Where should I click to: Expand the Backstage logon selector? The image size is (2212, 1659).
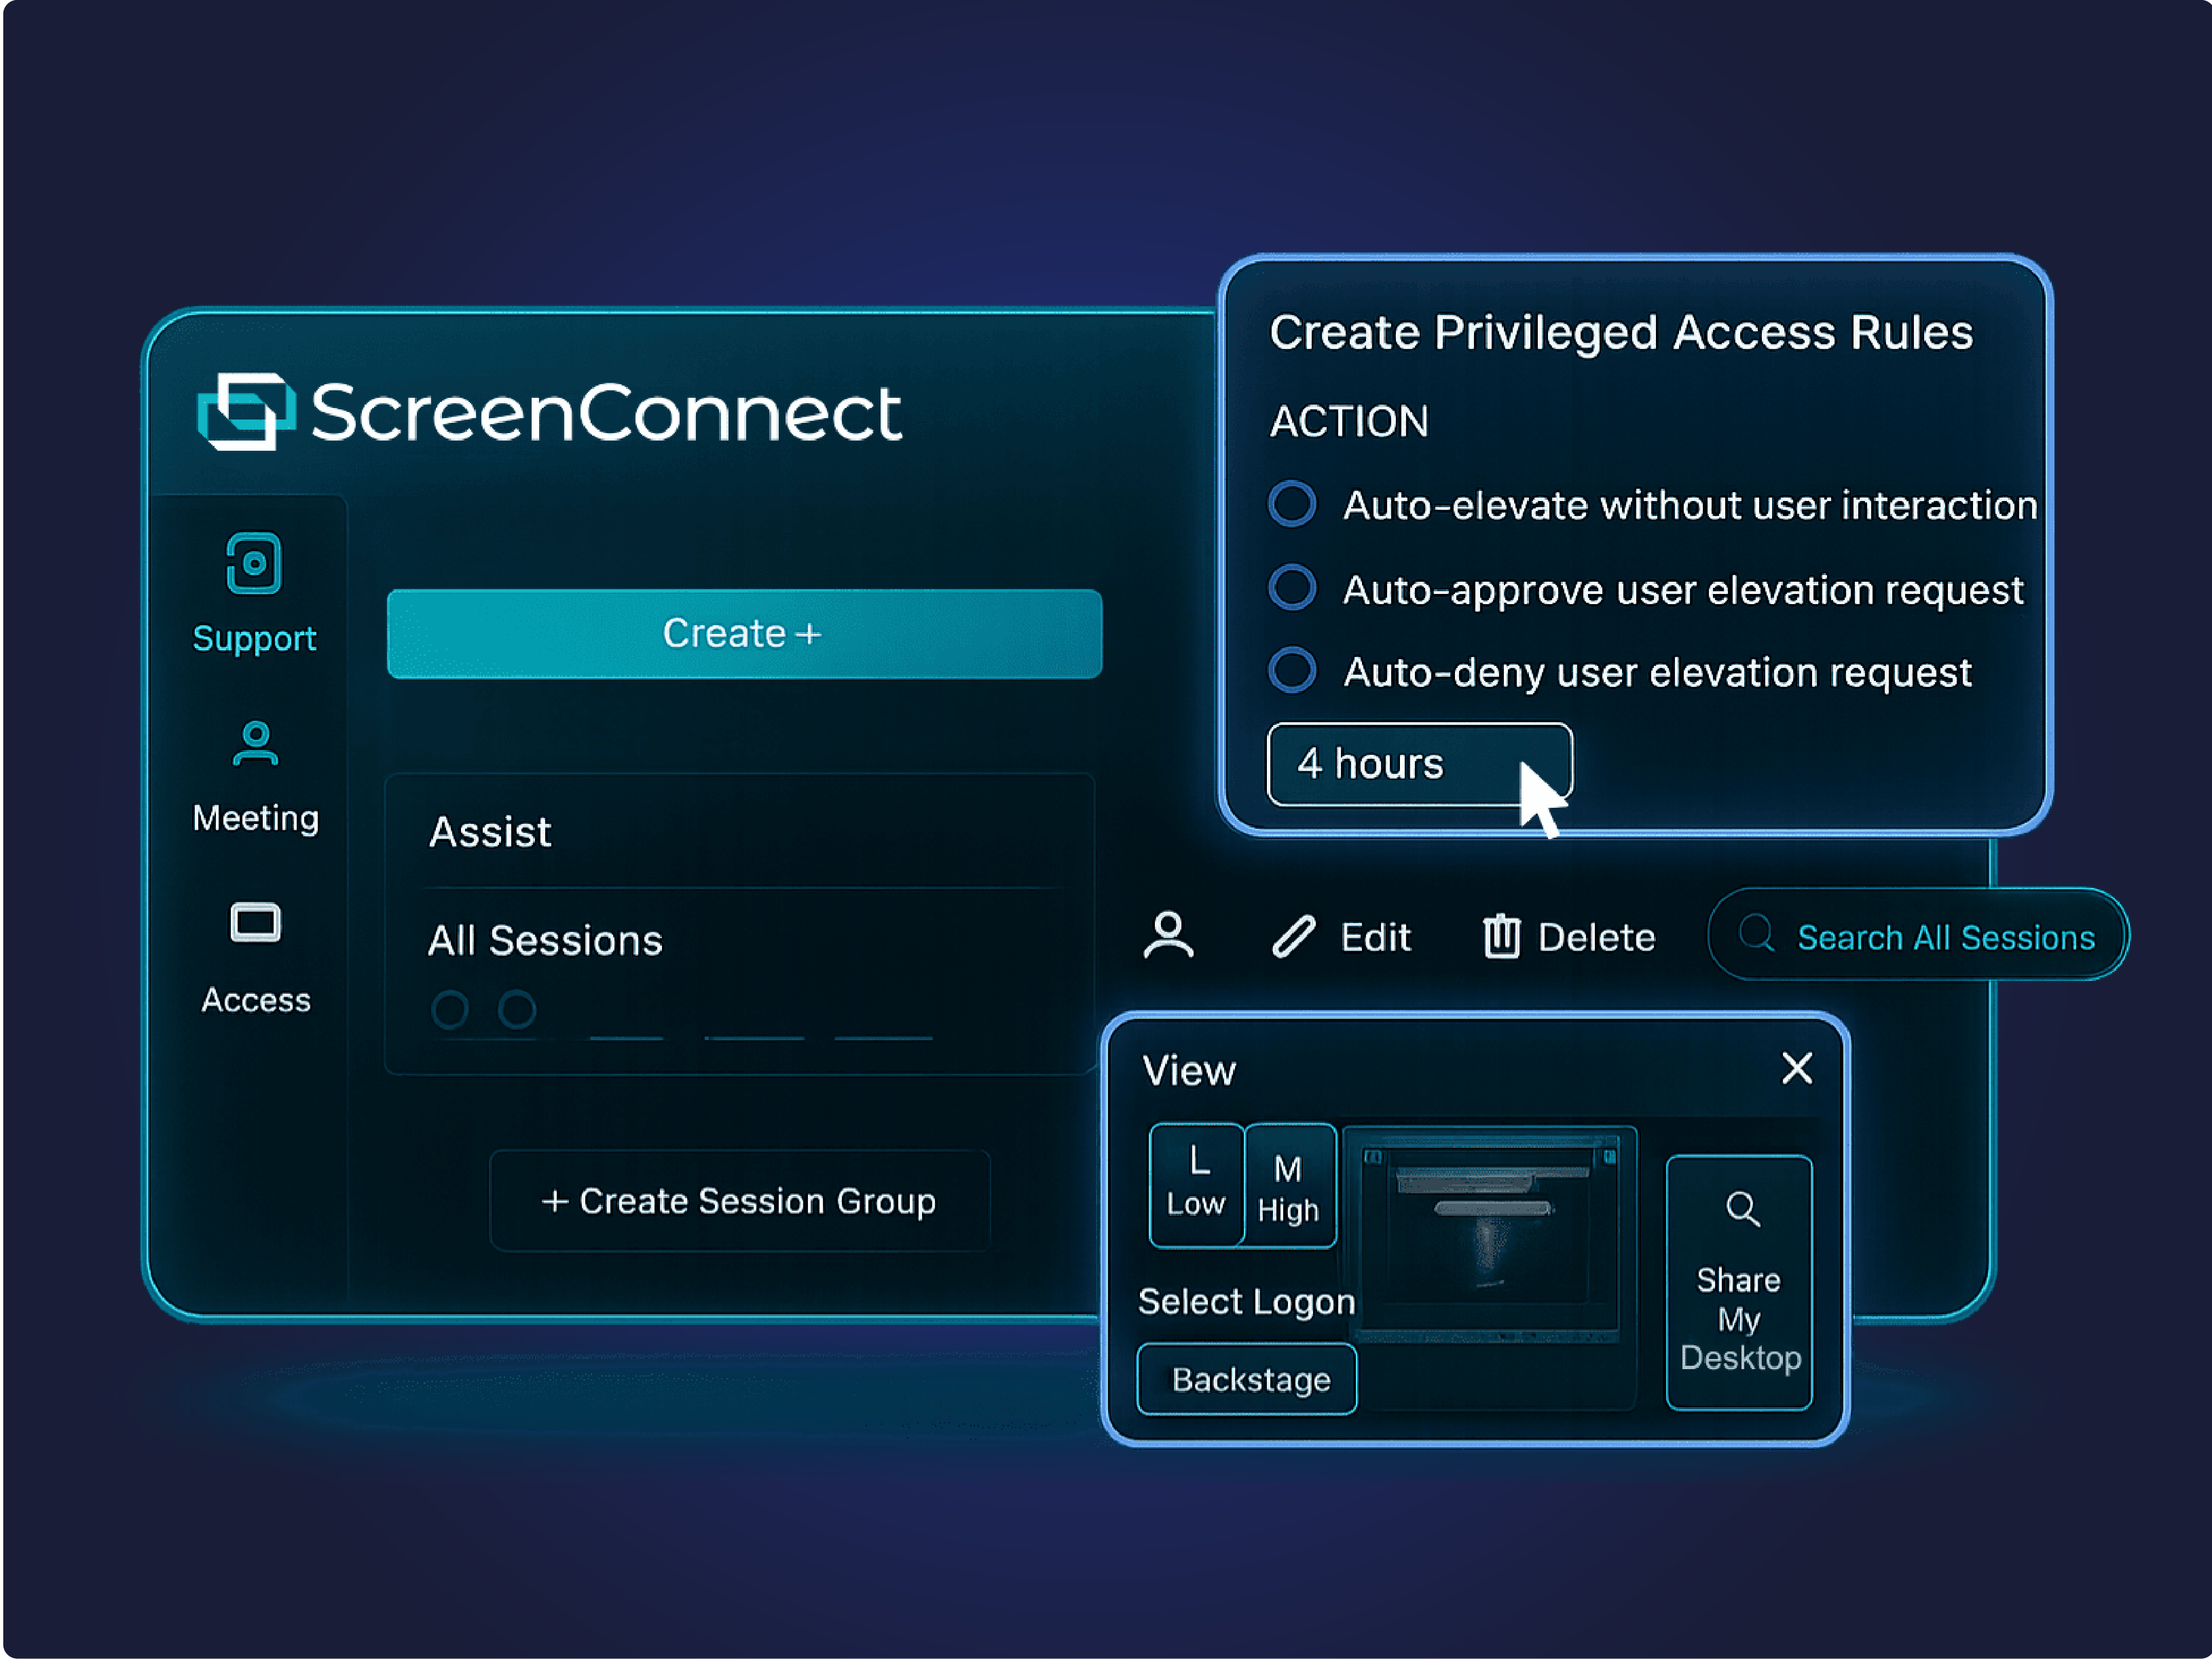1247,1380
